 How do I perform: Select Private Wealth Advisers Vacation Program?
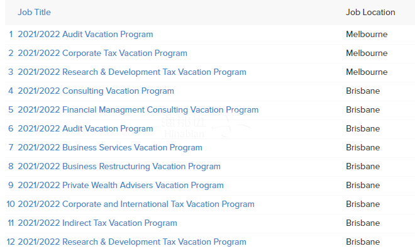click(121, 185)
